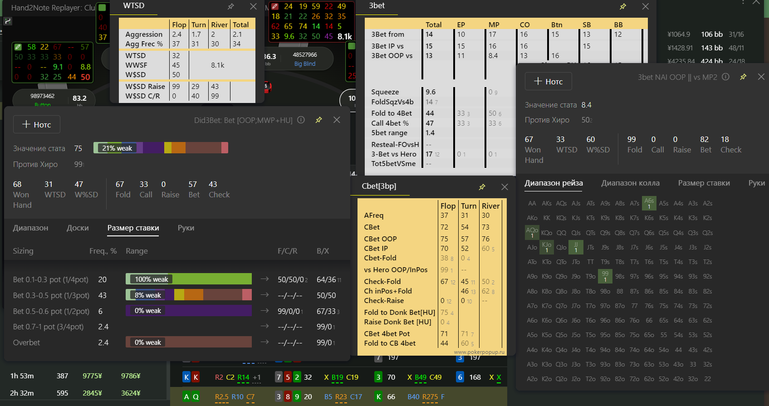Viewport: 769px width, 406px height.
Task: Close the Cbet[3bp] popup
Action: tap(505, 187)
